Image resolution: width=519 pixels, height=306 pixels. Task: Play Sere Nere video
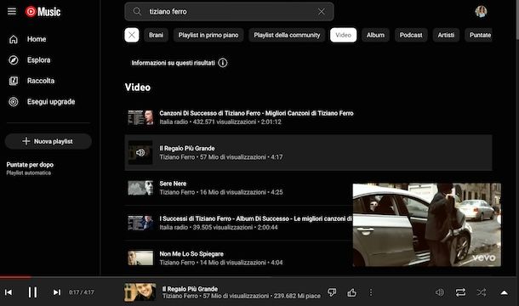click(173, 184)
